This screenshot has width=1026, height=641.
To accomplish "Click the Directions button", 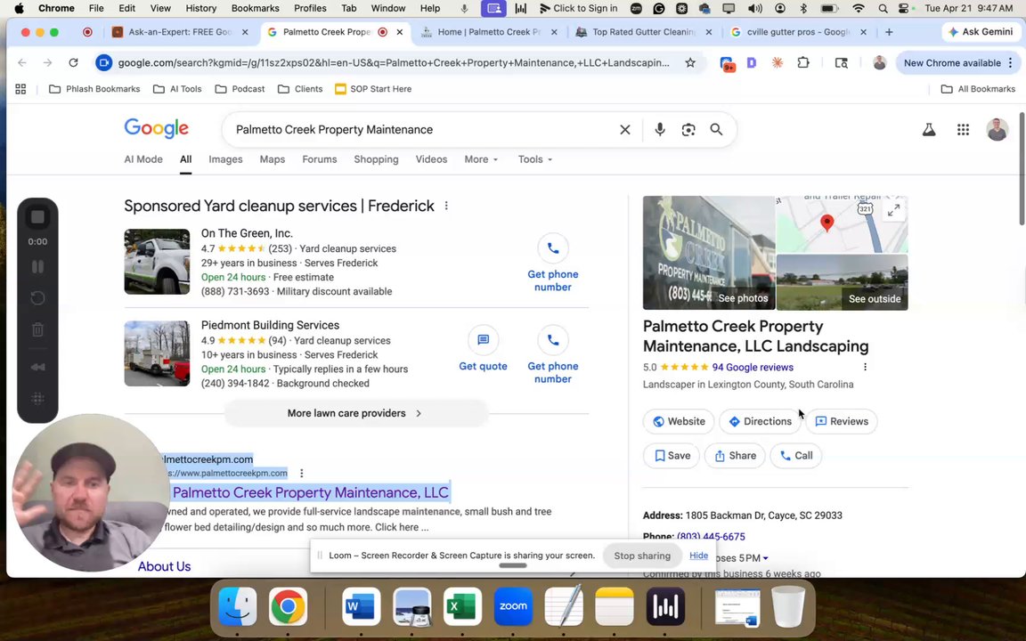I will point(760,421).
